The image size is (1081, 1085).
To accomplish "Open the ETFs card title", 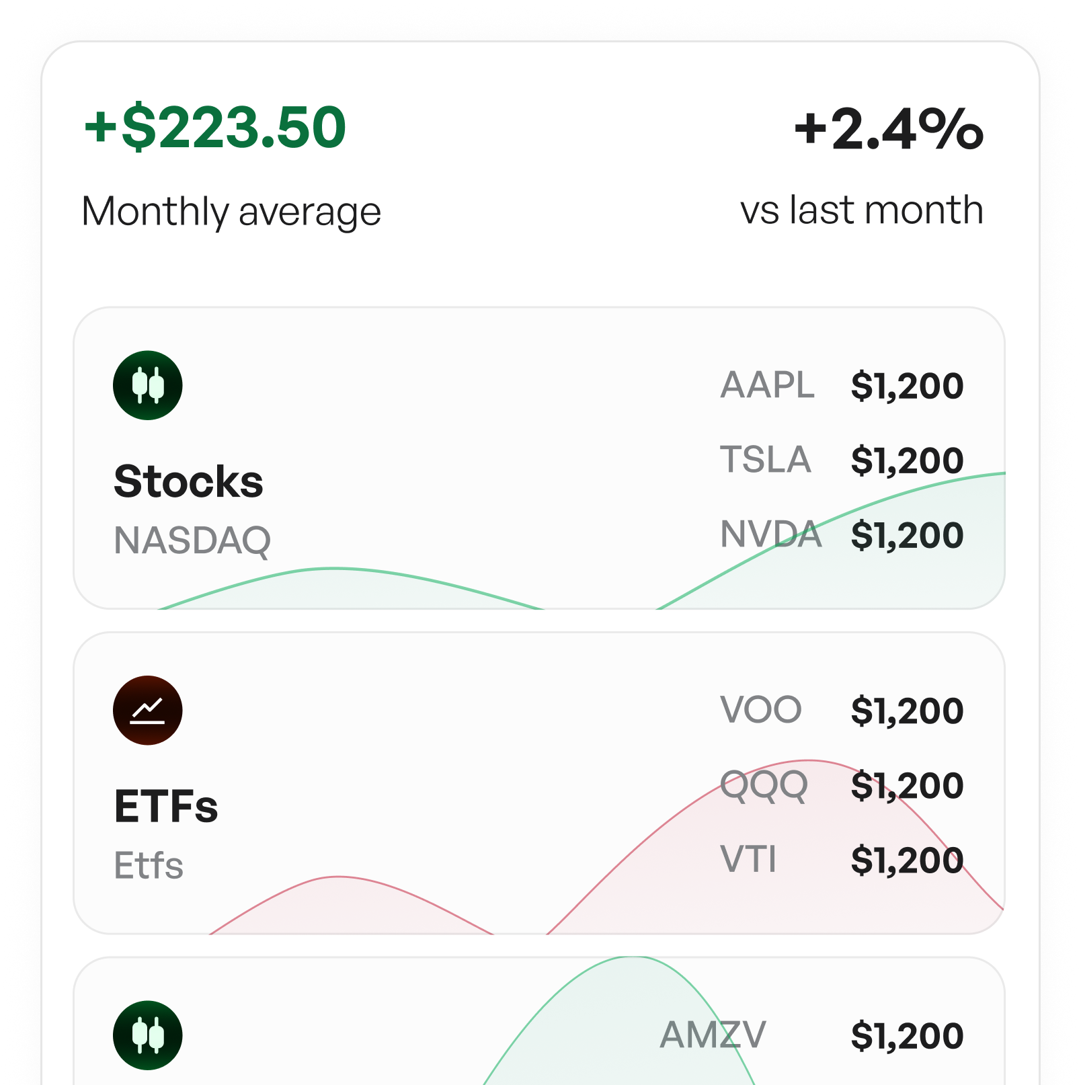I will pyautogui.click(x=166, y=806).
